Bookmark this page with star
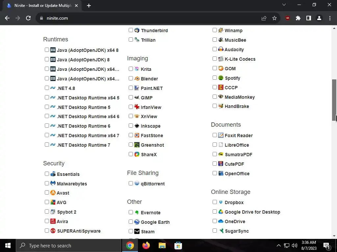This screenshot has height=252, width=337. [274, 18]
